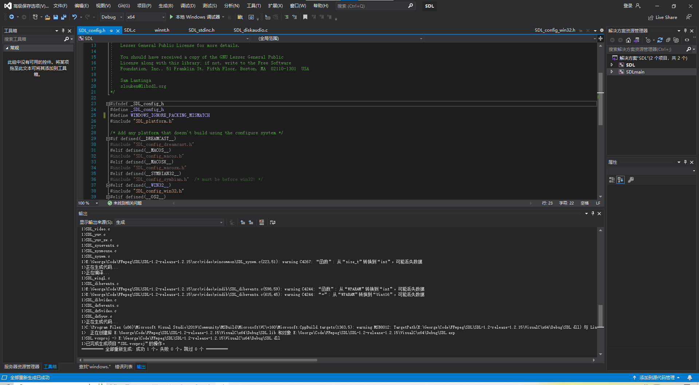Collapse all nodes in Solution Explorer
The image size is (699, 385).
[x=668, y=40]
